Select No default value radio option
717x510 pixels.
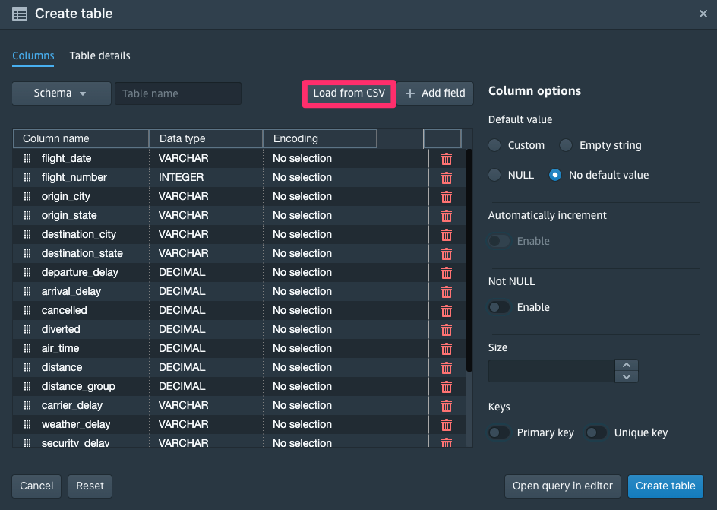[x=555, y=175]
